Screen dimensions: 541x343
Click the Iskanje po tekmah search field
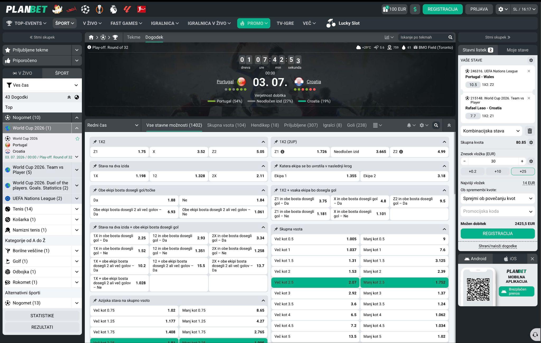tap(423, 37)
